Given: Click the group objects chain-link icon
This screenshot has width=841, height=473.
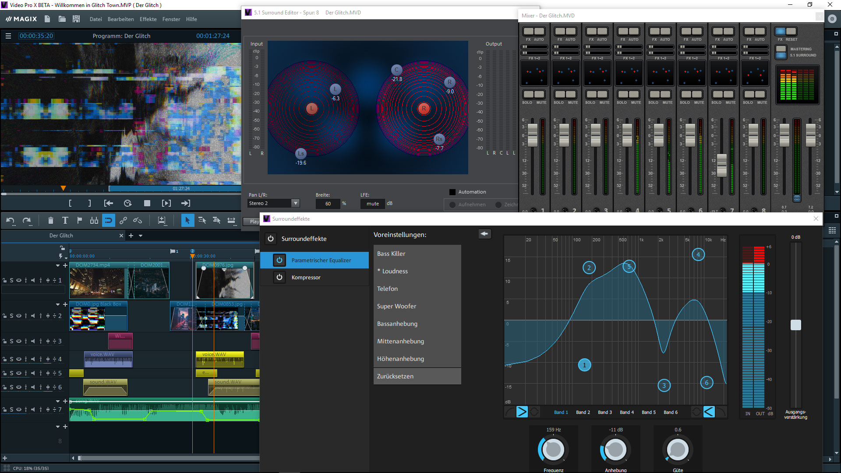Looking at the screenshot, I should (x=123, y=220).
